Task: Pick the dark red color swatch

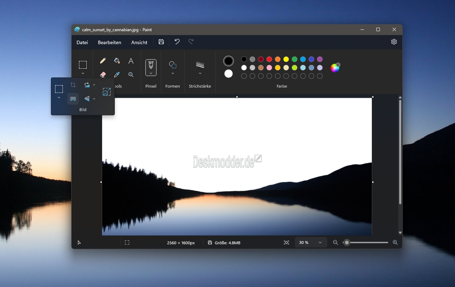Action: 261,59
